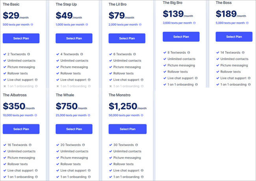This screenshot has height=181, width=256.
Task: Choose The Step Up plan button
Action: click(74, 38)
